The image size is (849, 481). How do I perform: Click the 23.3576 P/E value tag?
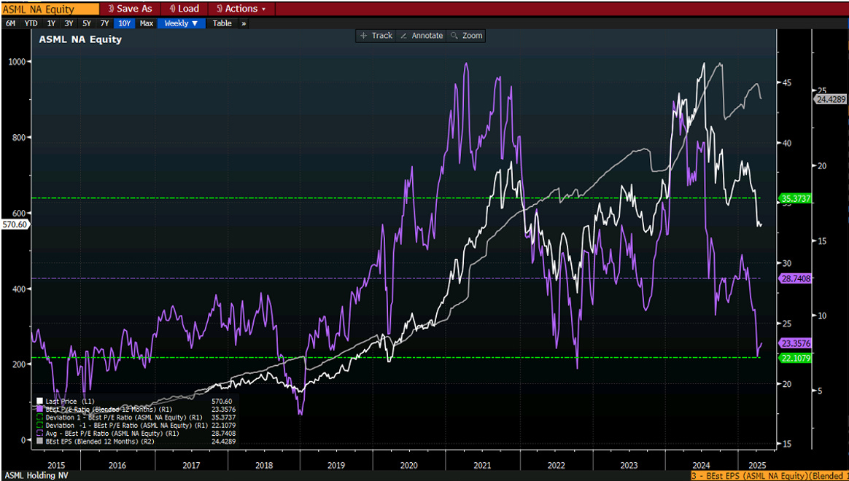point(795,343)
